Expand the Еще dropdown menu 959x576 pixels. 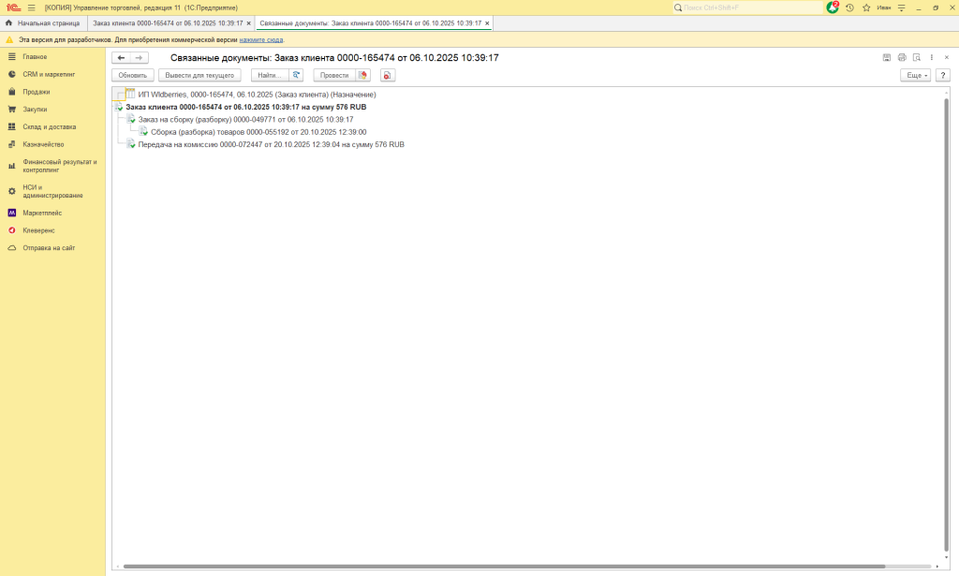915,75
